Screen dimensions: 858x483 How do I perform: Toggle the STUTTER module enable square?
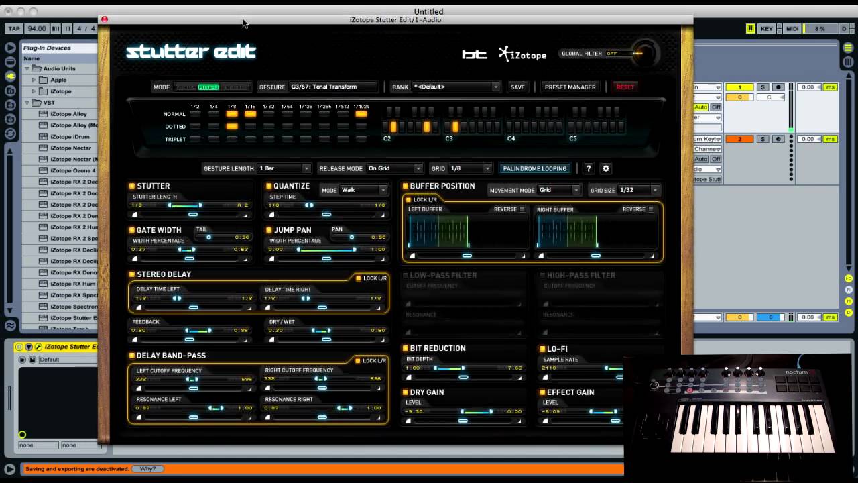pos(132,186)
